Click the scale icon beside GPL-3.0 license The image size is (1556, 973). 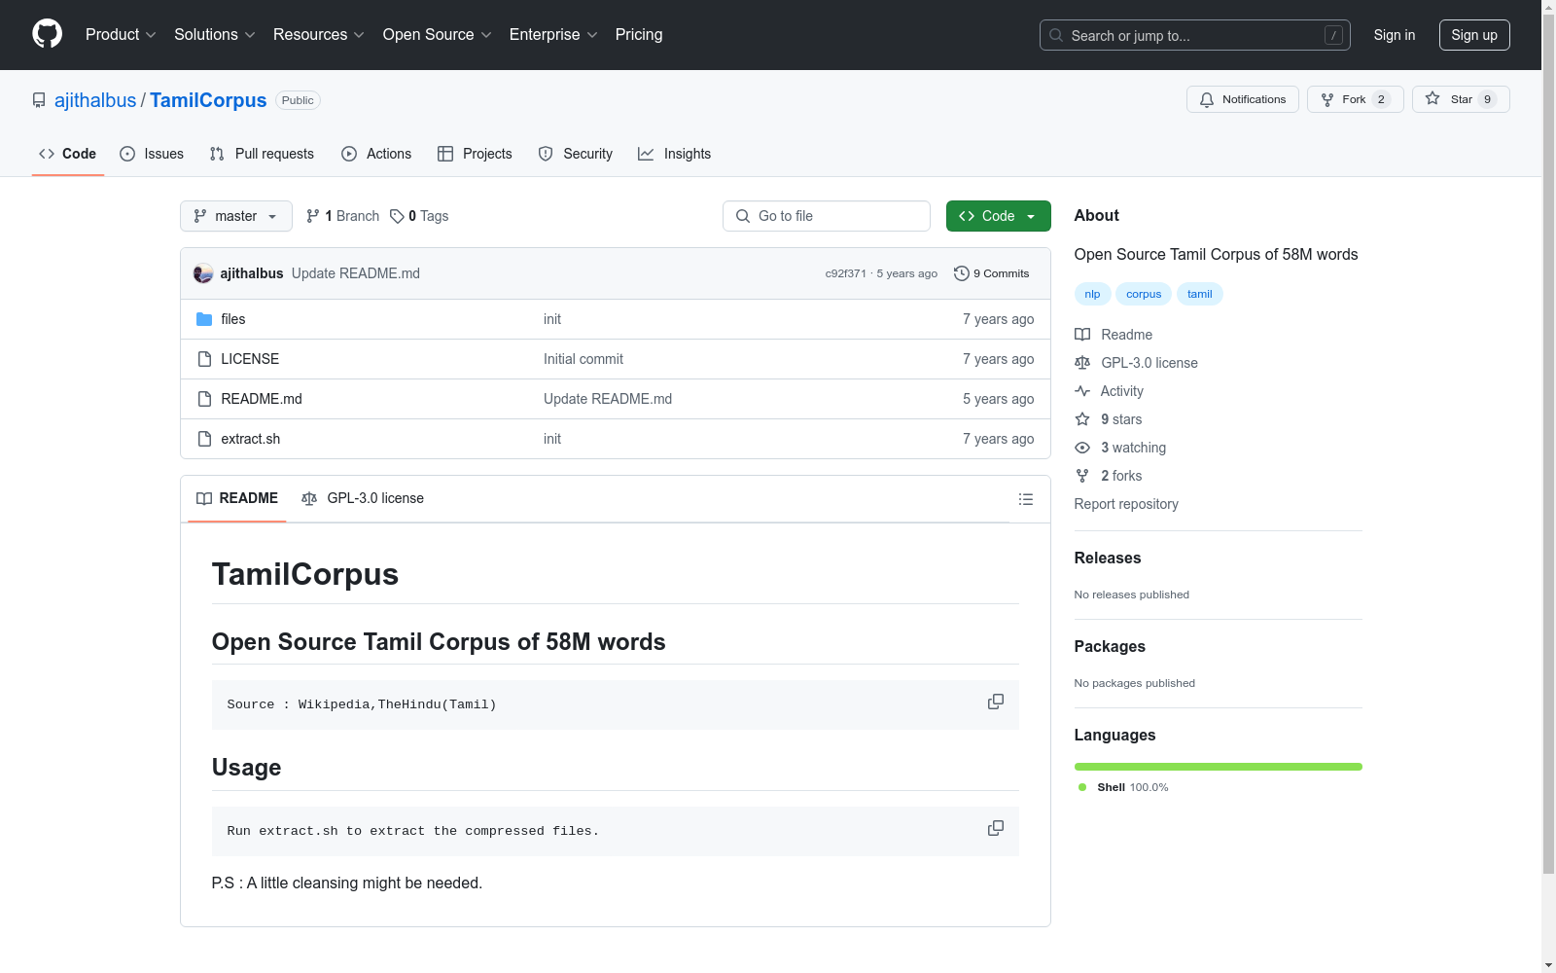click(x=1082, y=363)
